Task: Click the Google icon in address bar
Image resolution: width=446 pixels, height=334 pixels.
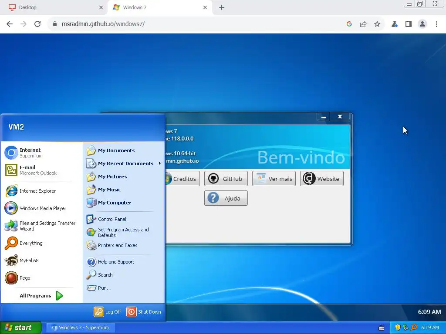Action: click(x=349, y=24)
